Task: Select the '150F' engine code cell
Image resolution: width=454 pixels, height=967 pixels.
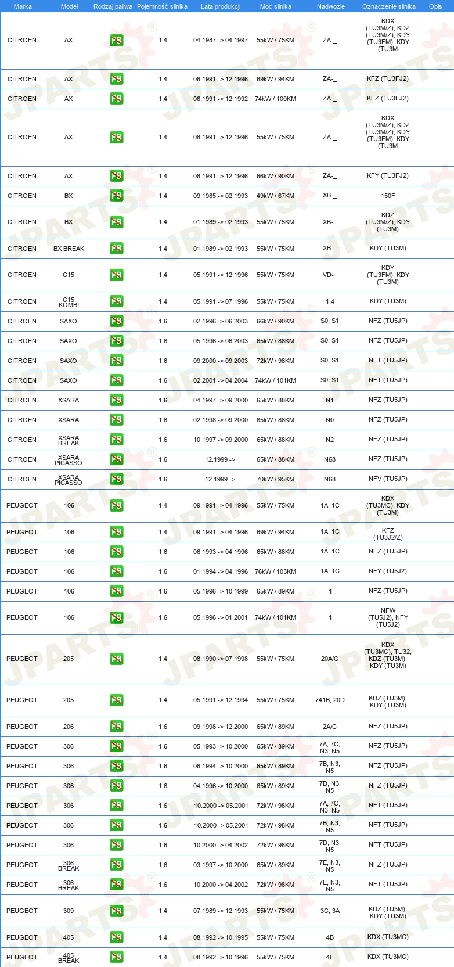Action: [x=388, y=196]
